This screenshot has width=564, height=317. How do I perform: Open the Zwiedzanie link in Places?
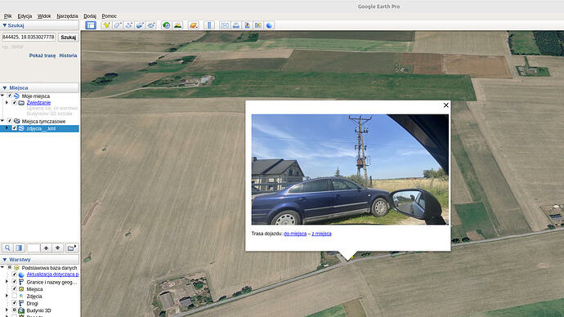pos(38,103)
